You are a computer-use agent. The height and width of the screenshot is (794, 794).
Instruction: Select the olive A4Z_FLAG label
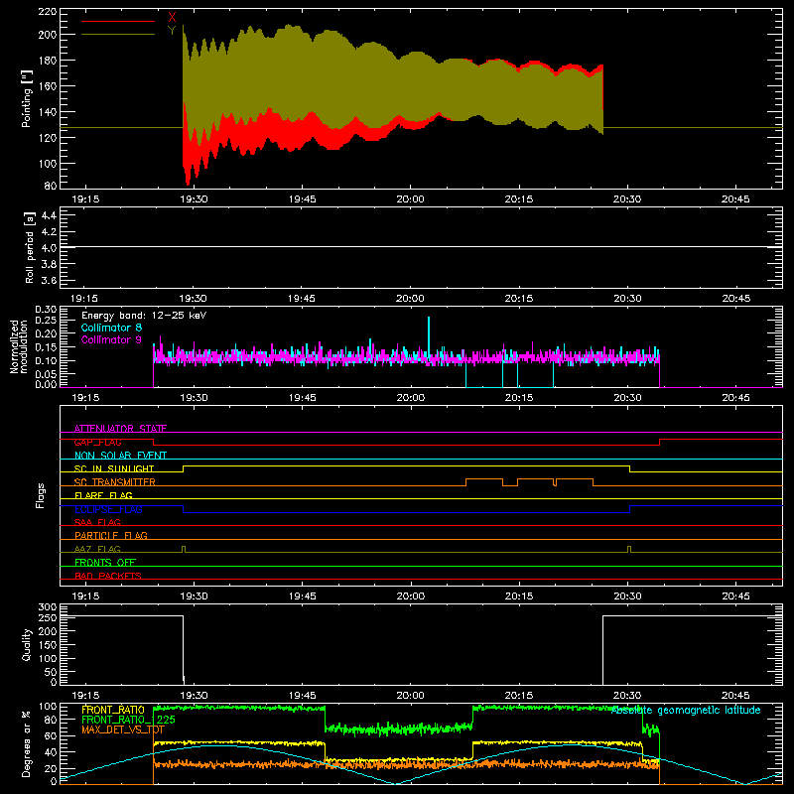tap(97, 549)
